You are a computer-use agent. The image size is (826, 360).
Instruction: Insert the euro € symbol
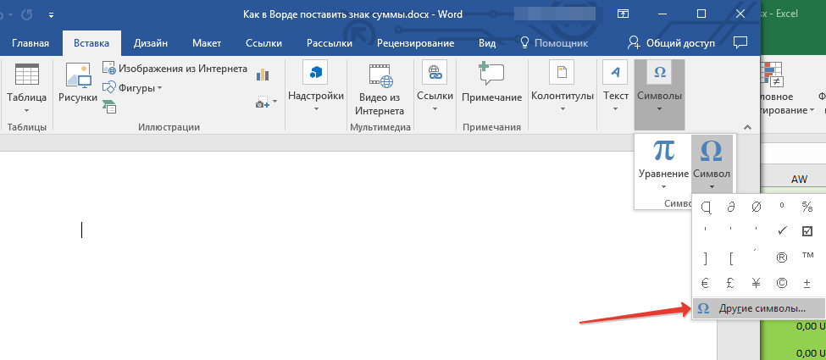[x=705, y=283]
